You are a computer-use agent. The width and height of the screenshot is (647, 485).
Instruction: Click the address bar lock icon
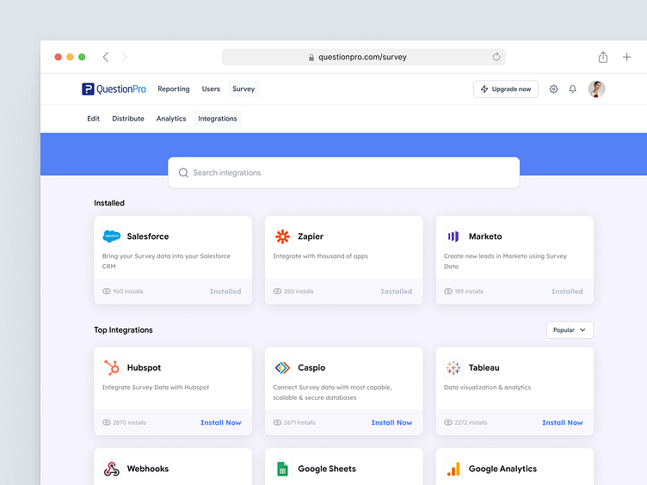[x=311, y=58]
